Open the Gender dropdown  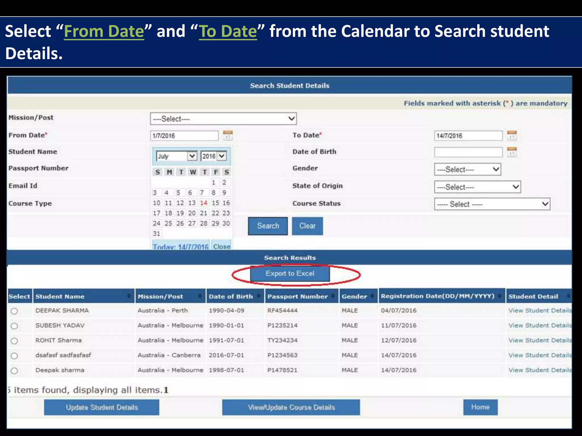pos(467,169)
